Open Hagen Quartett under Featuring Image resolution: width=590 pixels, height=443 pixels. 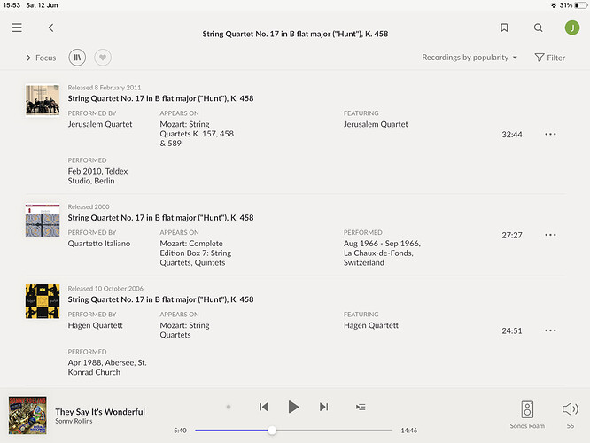tap(371, 325)
